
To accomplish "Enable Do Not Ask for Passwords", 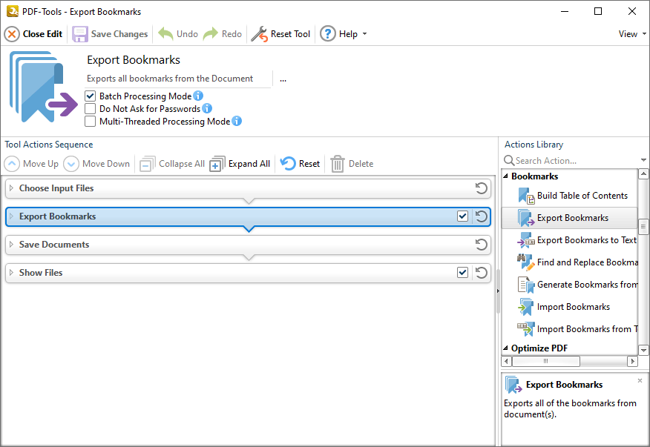I will click(x=90, y=108).
